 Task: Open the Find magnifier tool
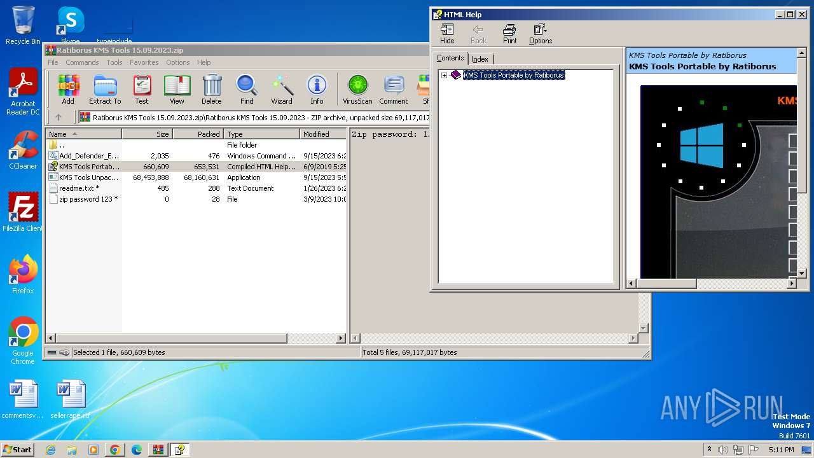[247, 89]
